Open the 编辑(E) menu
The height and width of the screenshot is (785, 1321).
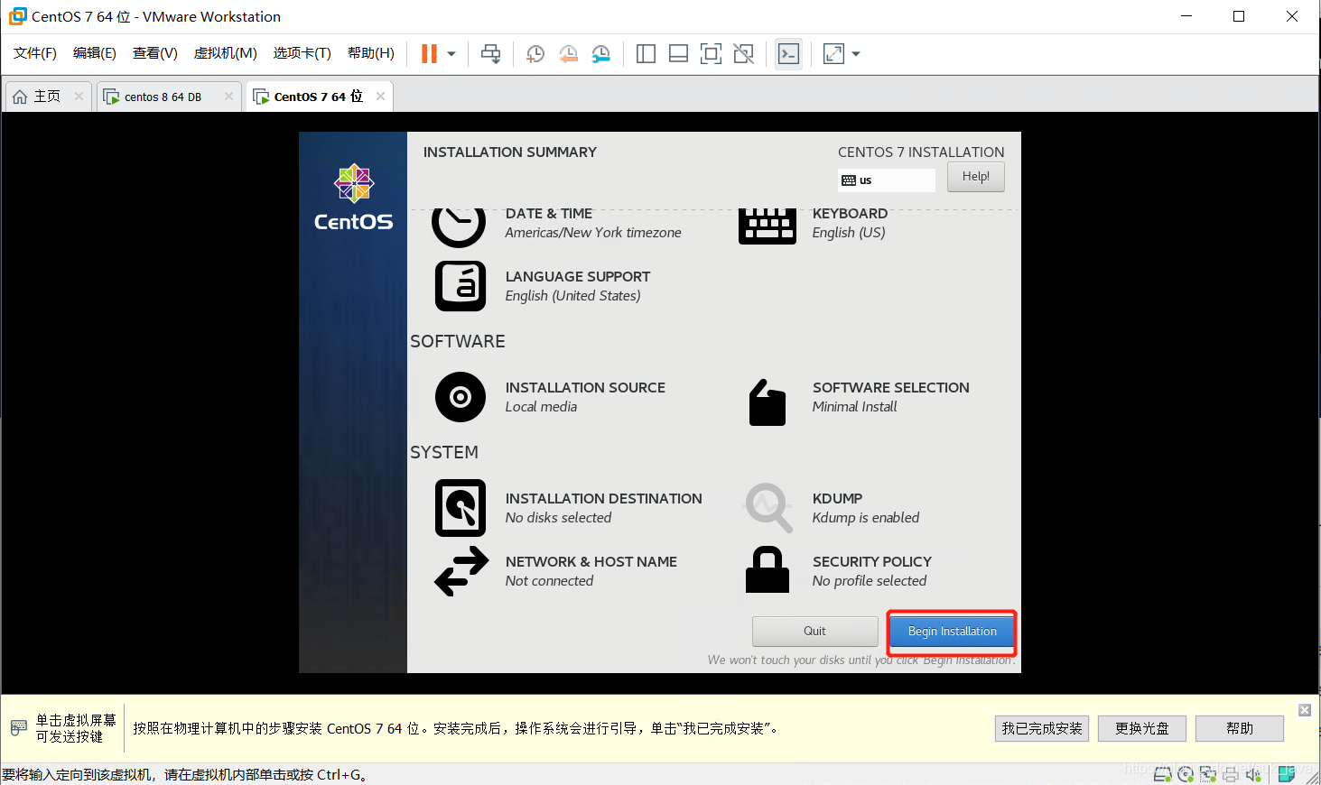(x=95, y=53)
